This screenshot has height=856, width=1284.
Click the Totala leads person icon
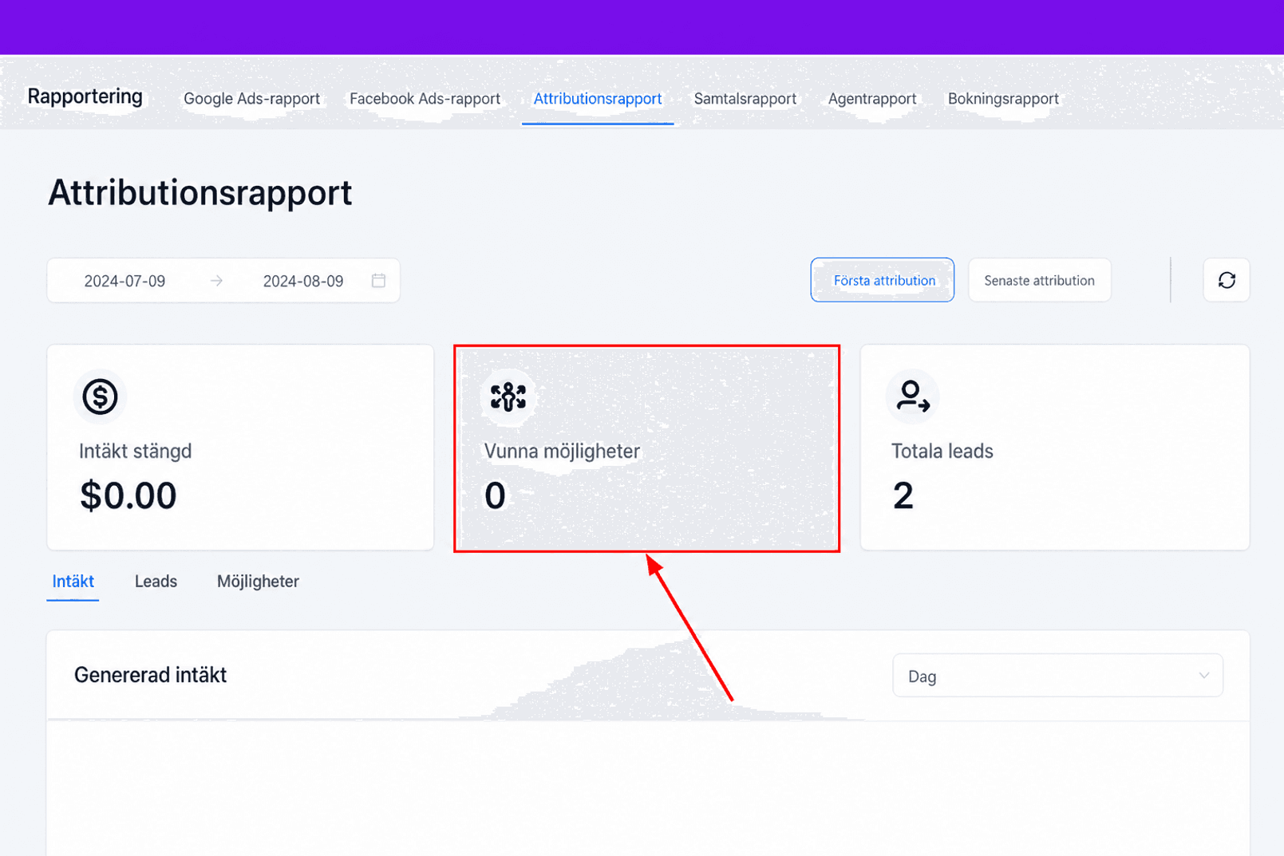(x=913, y=396)
